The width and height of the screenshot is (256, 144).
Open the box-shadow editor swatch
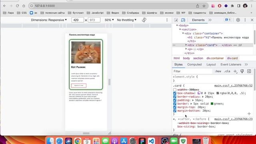coord(199,93)
